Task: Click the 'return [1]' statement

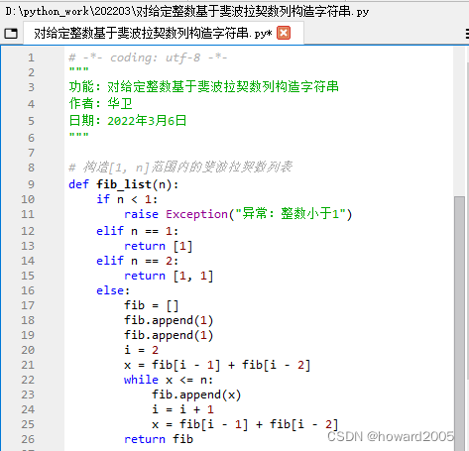Action: point(159,246)
